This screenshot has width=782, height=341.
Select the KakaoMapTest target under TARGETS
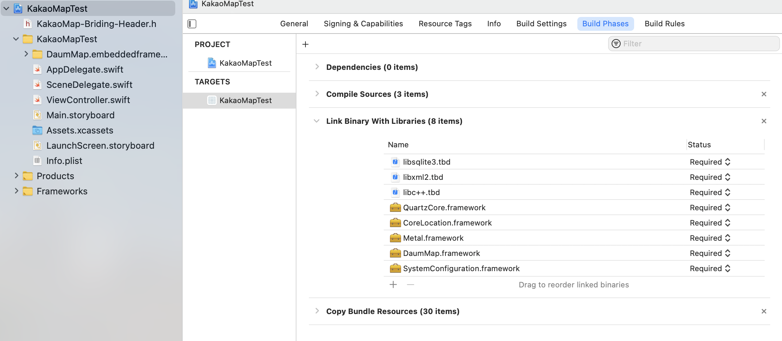click(239, 100)
